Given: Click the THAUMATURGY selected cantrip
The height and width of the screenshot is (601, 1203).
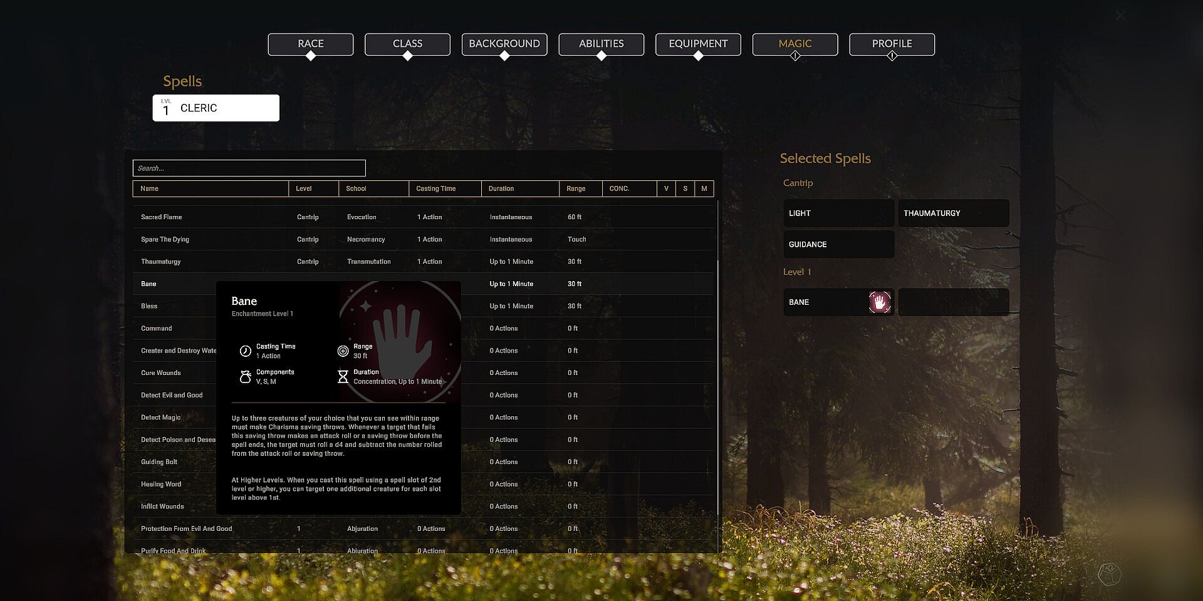Looking at the screenshot, I should (x=954, y=213).
